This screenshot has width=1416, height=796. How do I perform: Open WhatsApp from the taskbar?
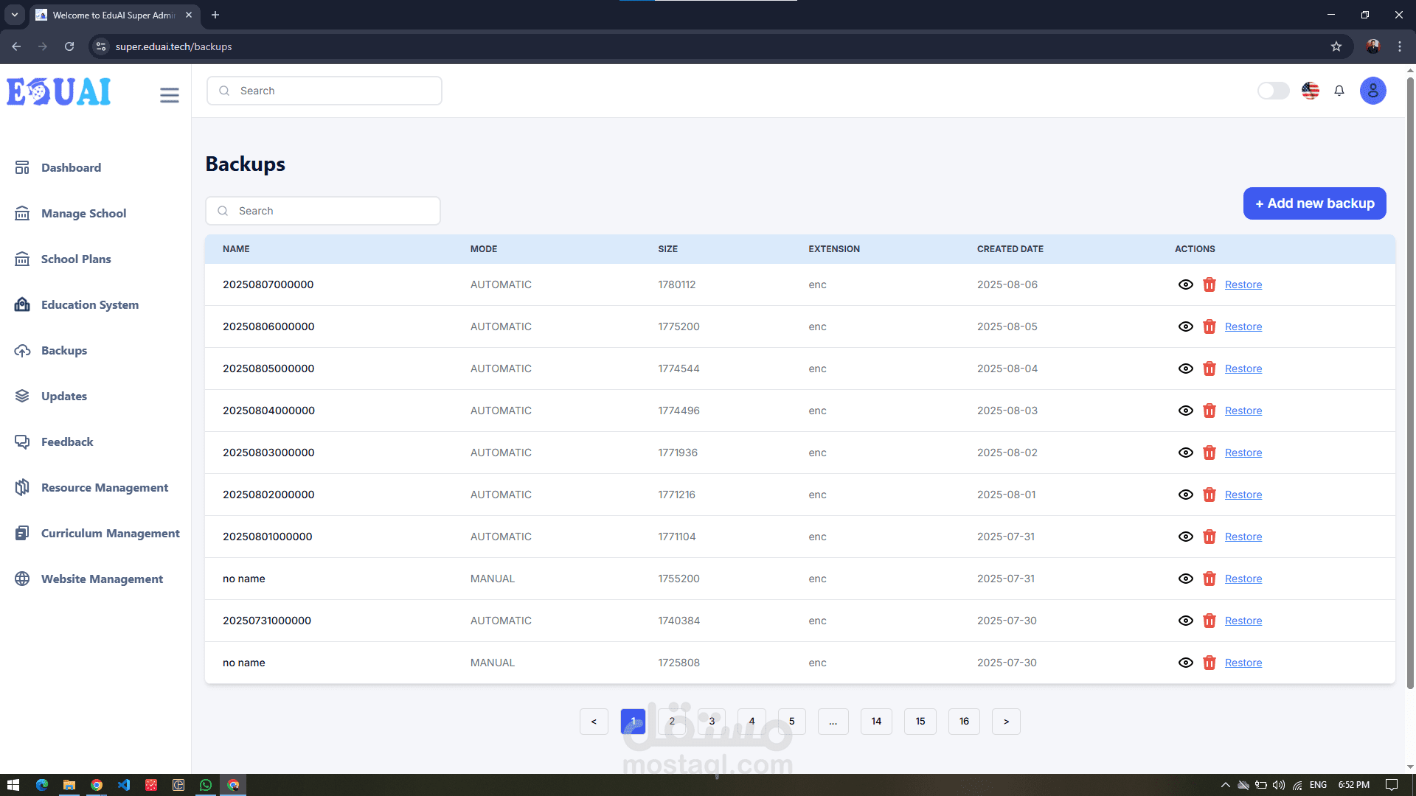pyautogui.click(x=206, y=785)
